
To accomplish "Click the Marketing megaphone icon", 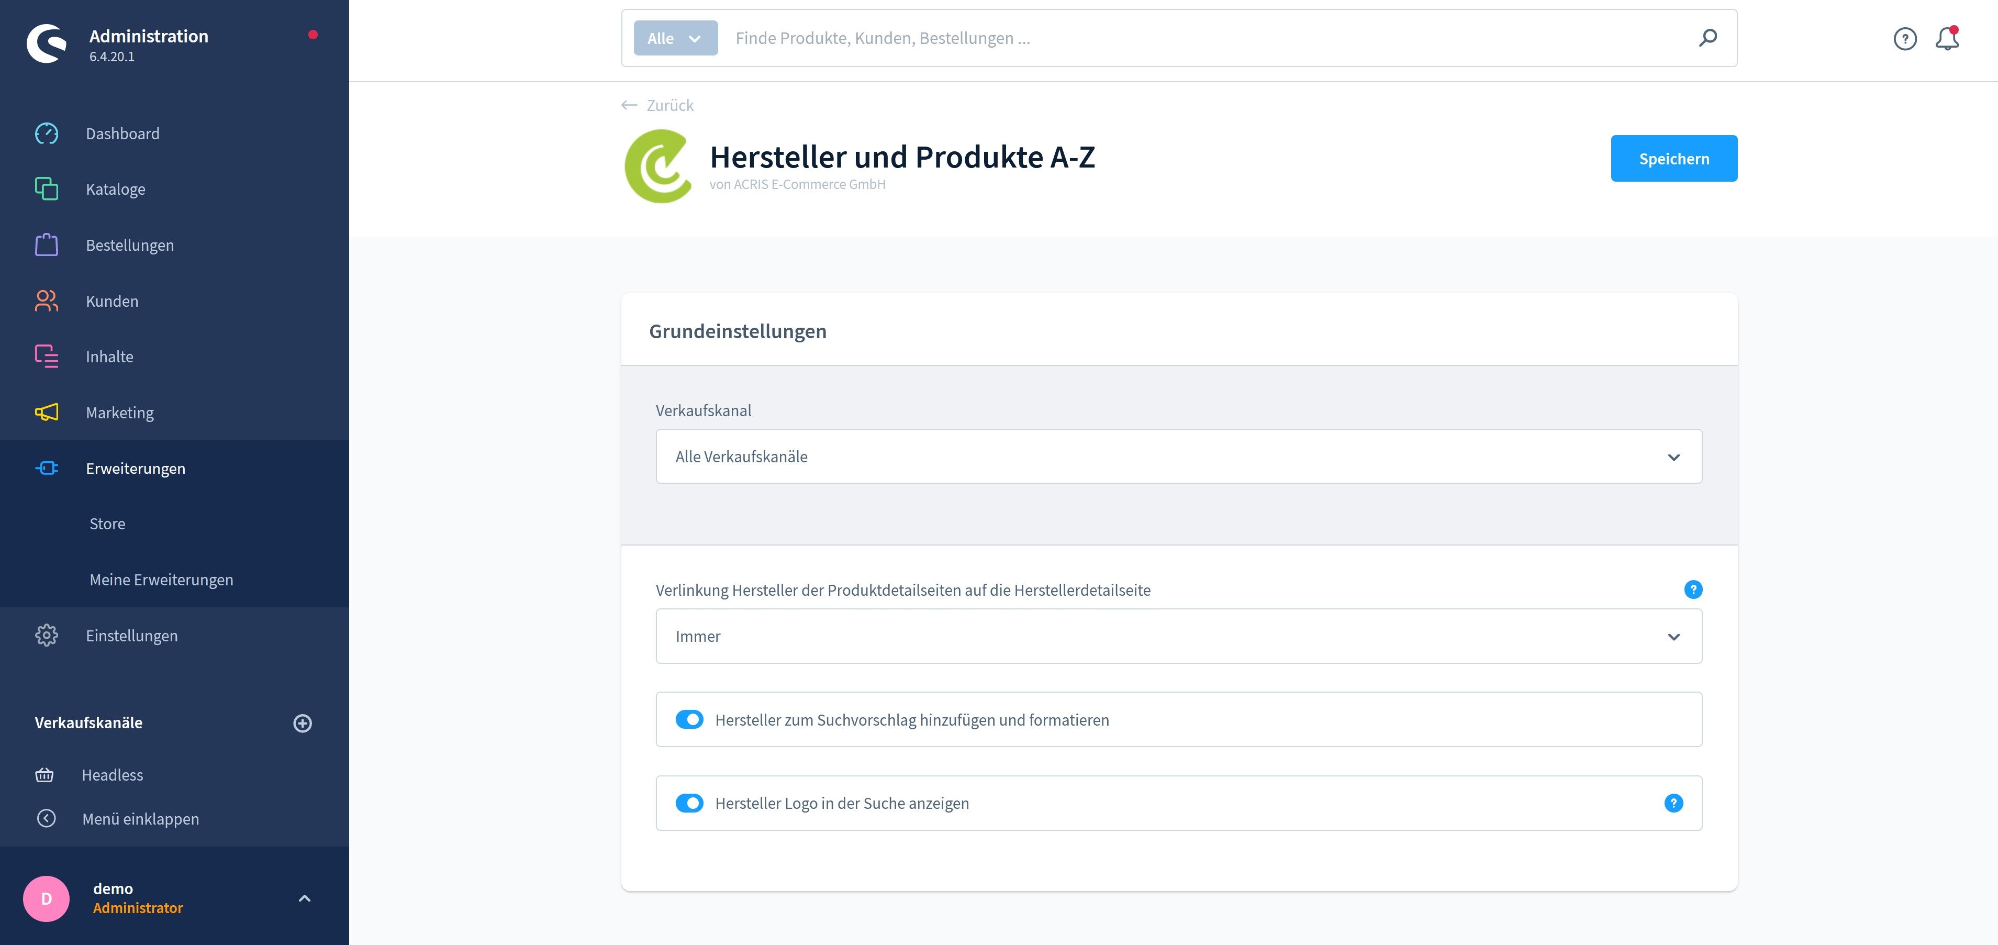I will (47, 412).
